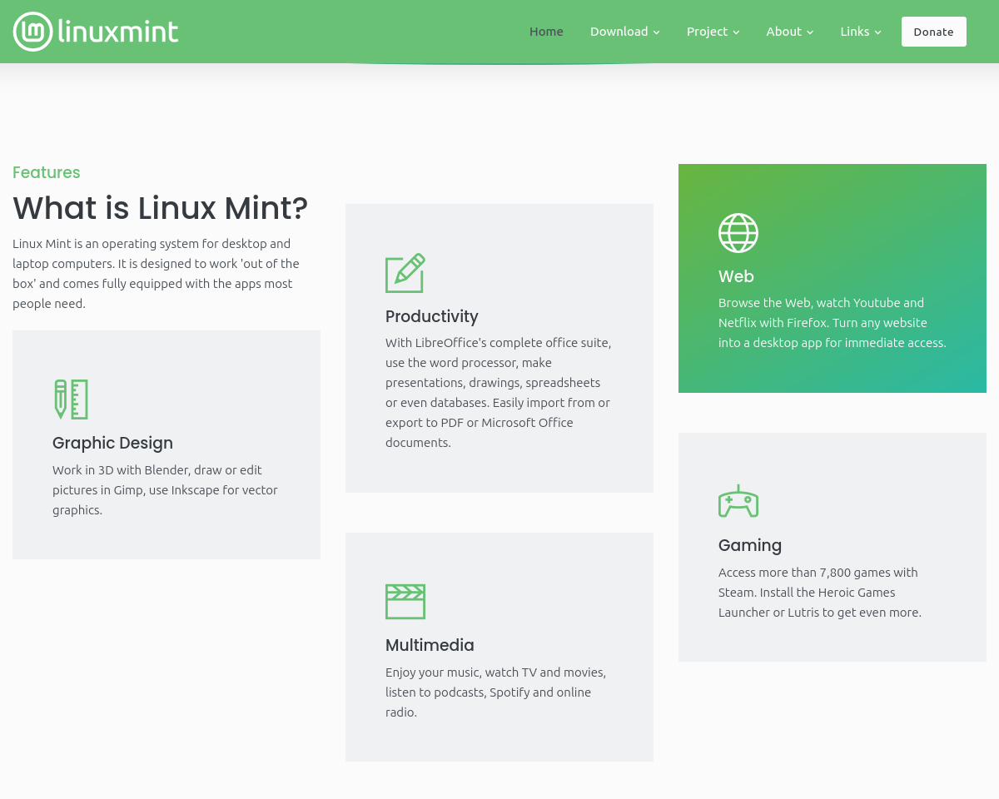Click the Web globe icon
Viewport: 999px width, 799px height.
(738, 233)
